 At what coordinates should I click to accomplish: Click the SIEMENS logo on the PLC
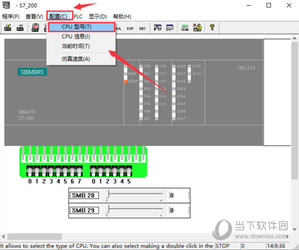point(32,72)
